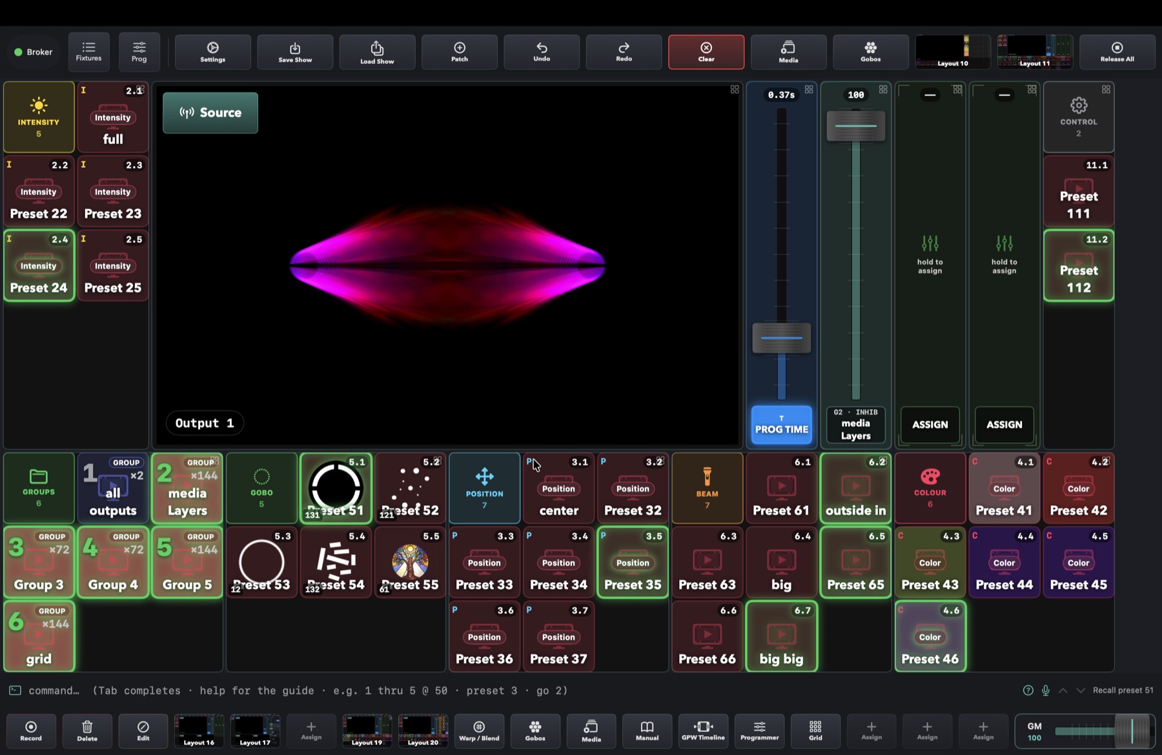Undo the last action
Screen dimensions: 1162x755
542,52
